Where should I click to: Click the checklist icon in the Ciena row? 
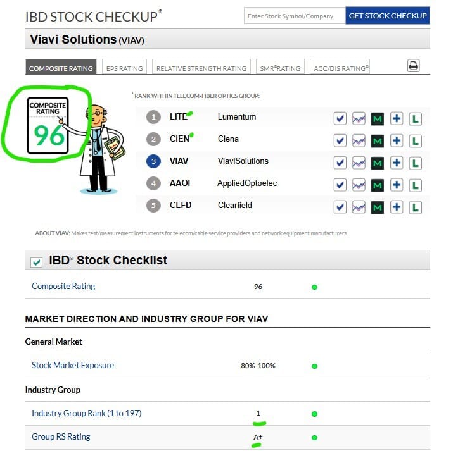coord(340,141)
